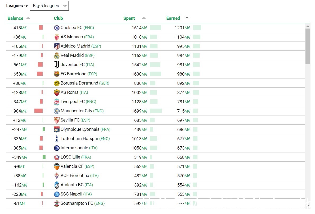Screen dimensions: 315x214
Task: Click the FC Barcelona club crest
Action: click(x=57, y=74)
